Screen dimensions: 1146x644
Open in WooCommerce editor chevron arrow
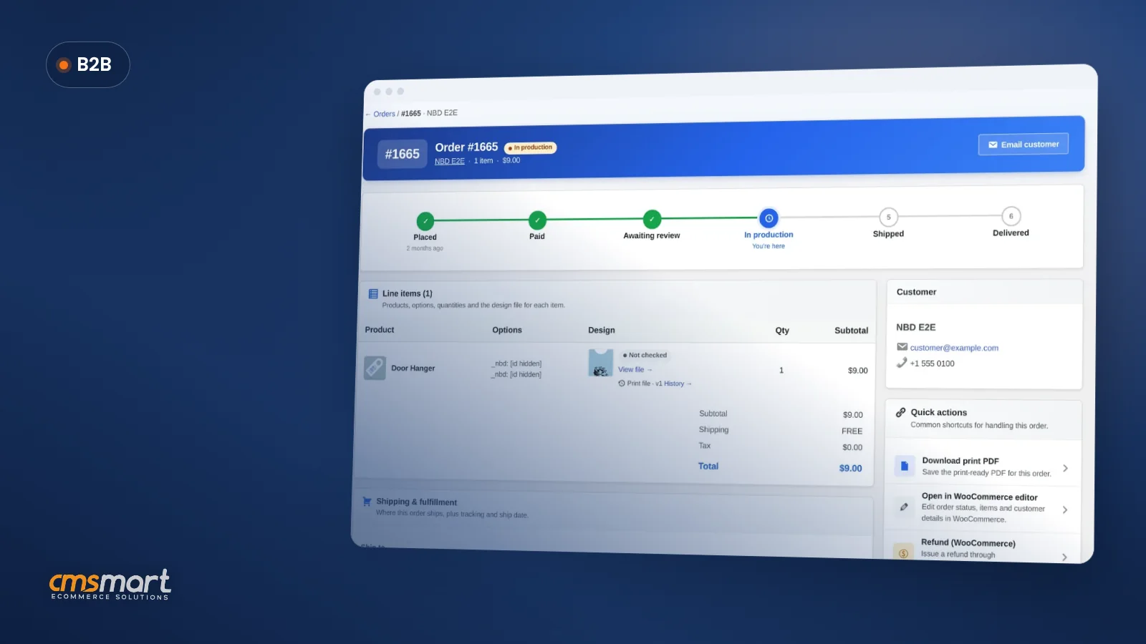[1065, 509]
